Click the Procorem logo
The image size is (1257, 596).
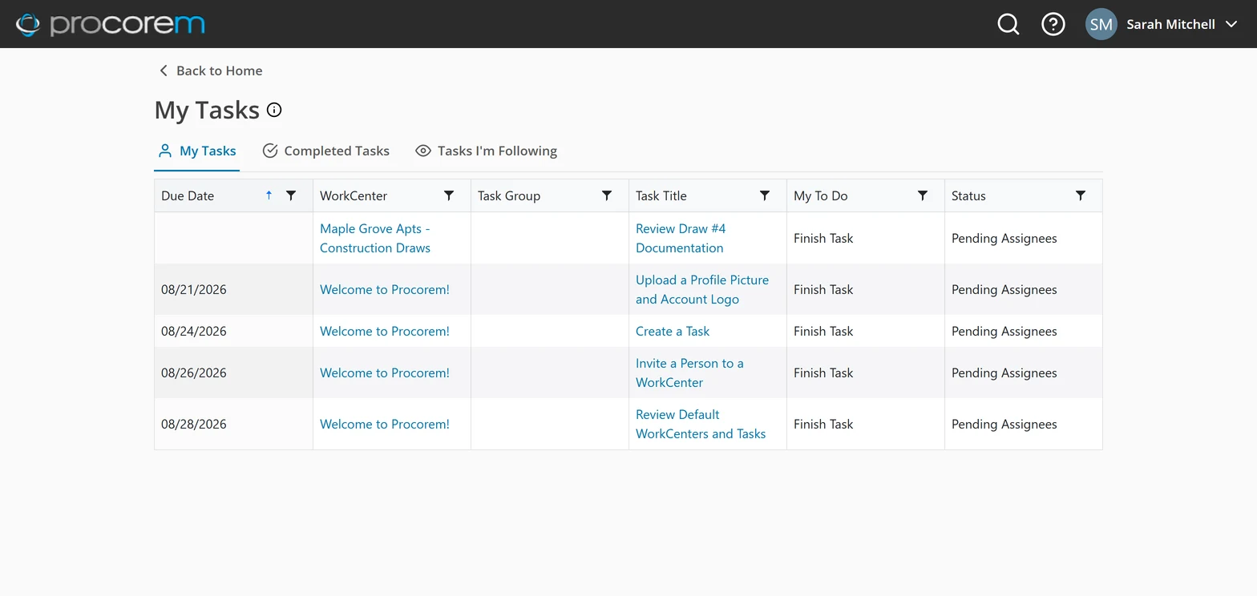tap(111, 24)
